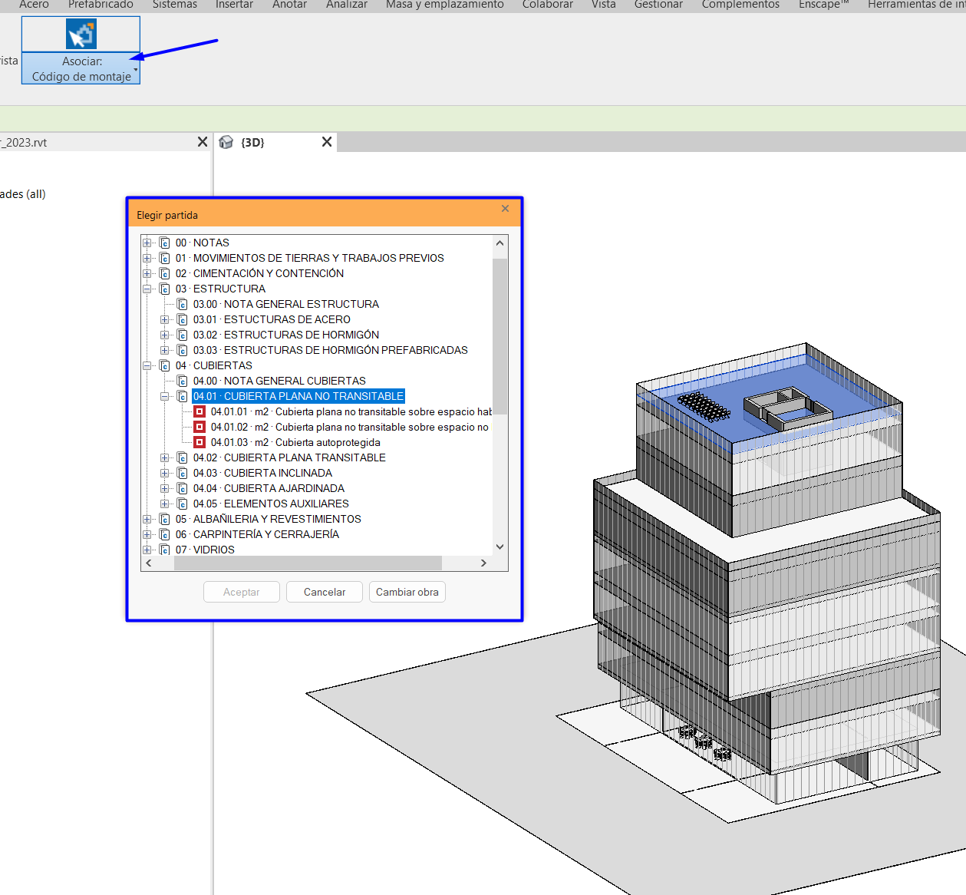
Task: Expand 04.02 · CUBIERTA PLANA TRANSITABLE node
Action: pos(165,457)
